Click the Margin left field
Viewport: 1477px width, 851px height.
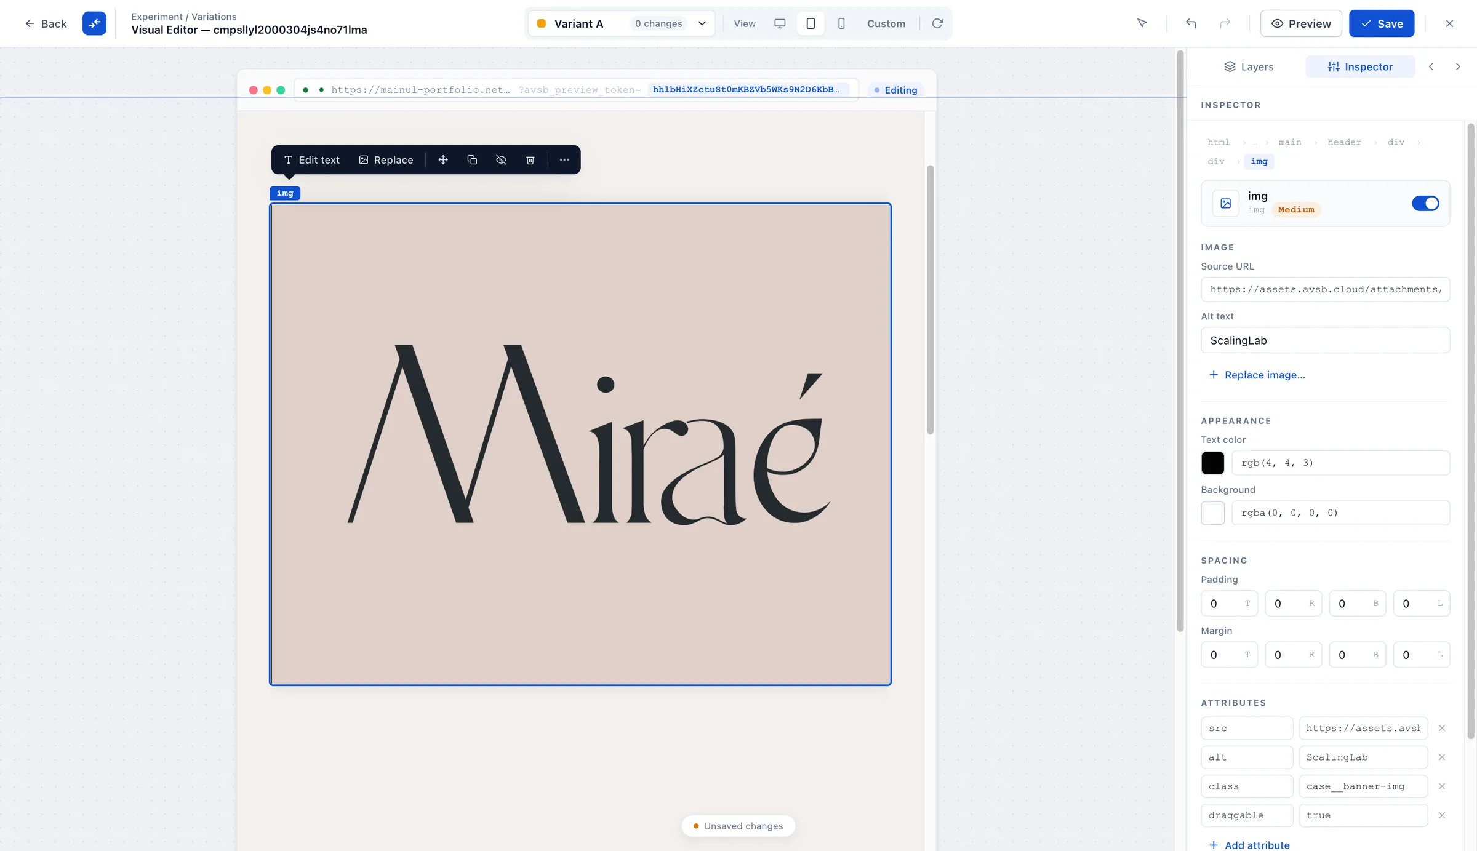1422,655
